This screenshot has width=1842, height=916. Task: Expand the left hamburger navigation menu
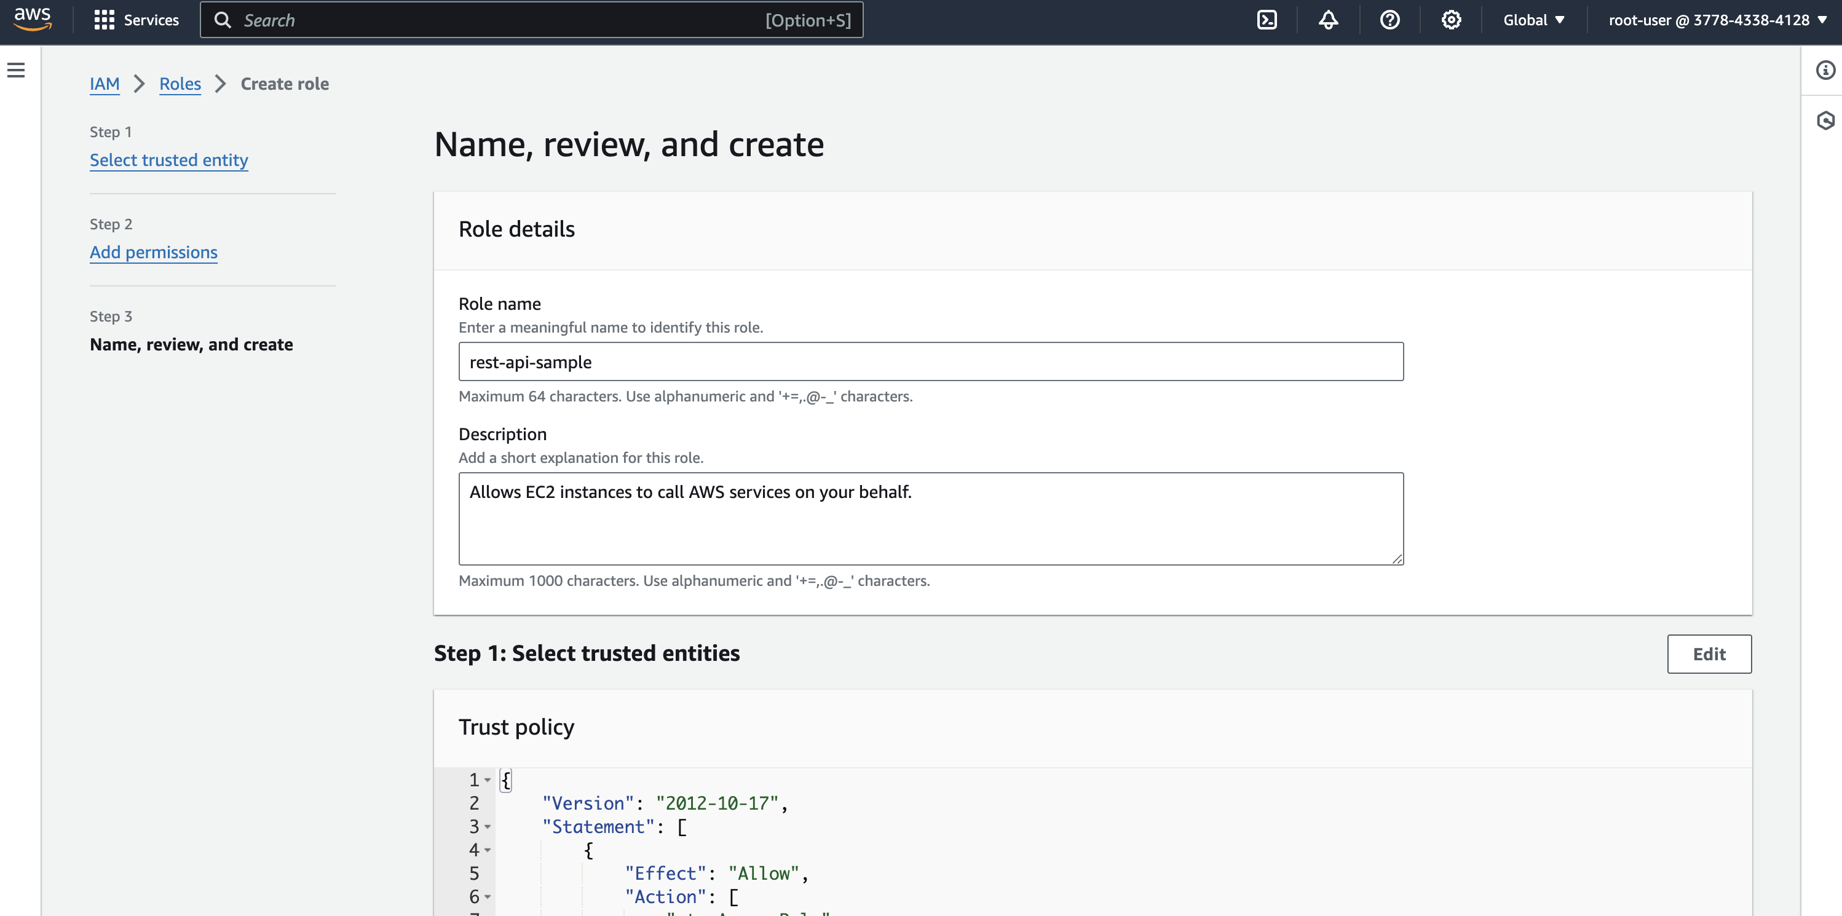(x=16, y=70)
